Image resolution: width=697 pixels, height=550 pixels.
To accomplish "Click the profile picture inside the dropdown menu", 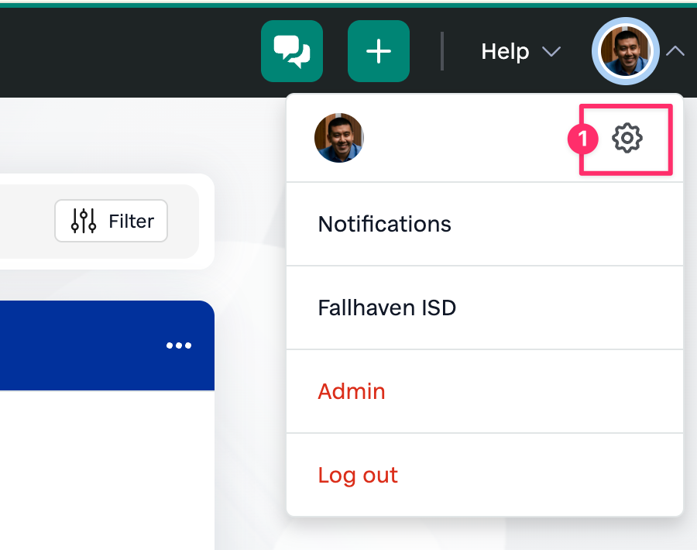I will point(339,138).
